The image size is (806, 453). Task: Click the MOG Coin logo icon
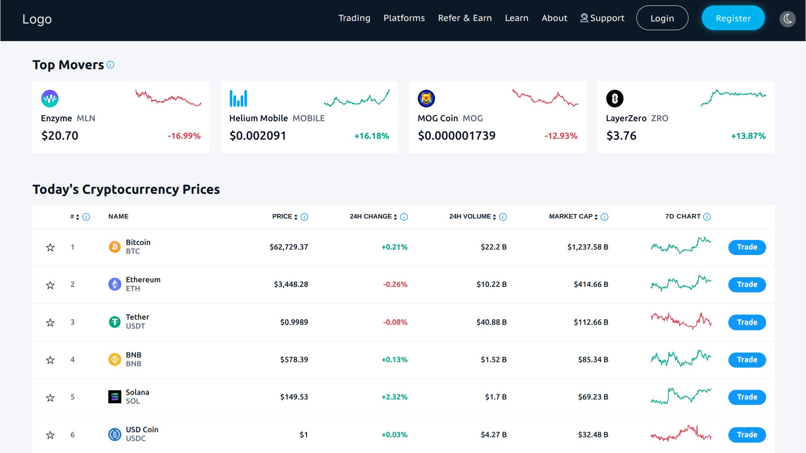[427, 99]
